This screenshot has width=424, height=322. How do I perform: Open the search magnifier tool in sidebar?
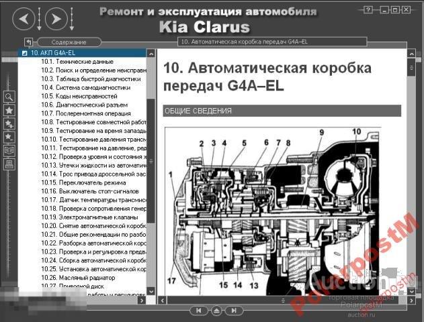click(9, 97)
